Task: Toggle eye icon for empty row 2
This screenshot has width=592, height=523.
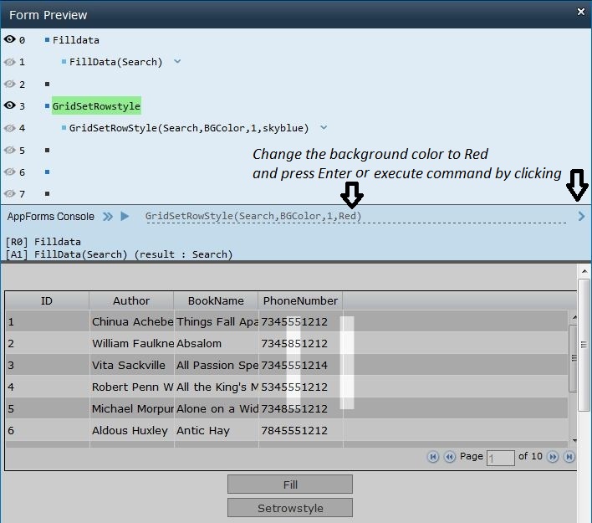Action: coord(9,84)
